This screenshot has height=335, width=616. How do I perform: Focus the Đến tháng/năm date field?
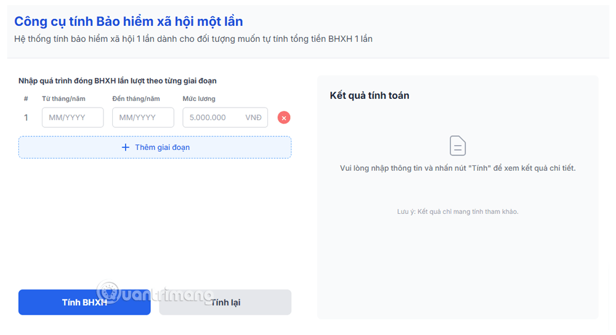click(x=143, y=117)
